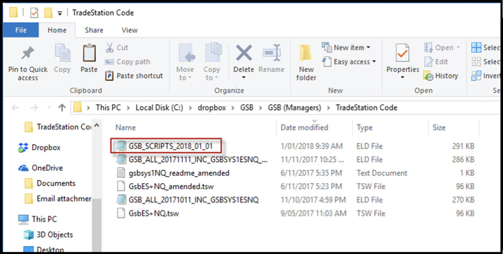Click the Paste shortcut button
The image size is (503, 254).
pos(134,76)
